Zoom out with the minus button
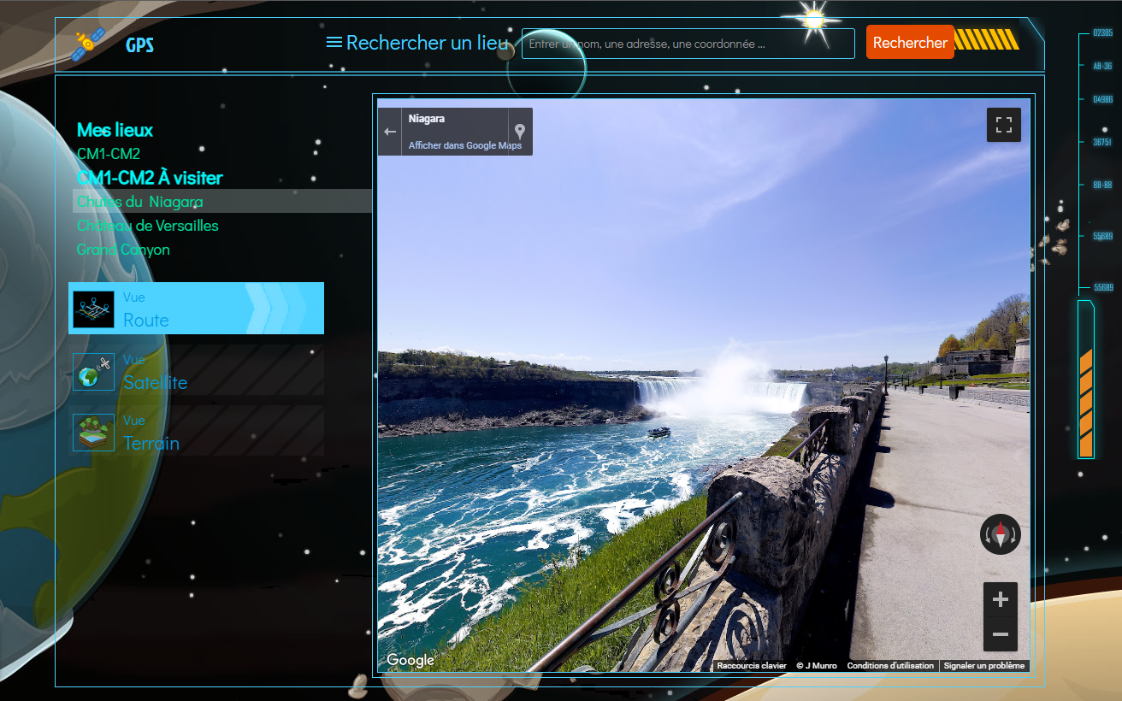 tap(1000, 635)
